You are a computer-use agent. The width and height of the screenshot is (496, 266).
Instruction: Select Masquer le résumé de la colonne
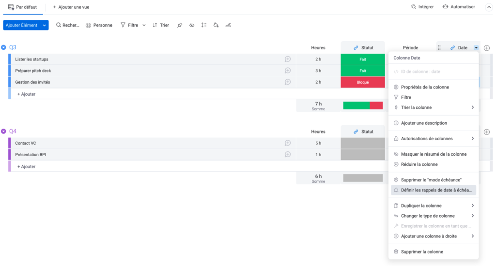coord(434,154)
